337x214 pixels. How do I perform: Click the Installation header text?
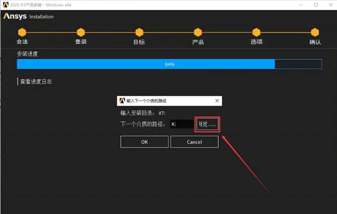pyautogui.click(x=42, y=17)
